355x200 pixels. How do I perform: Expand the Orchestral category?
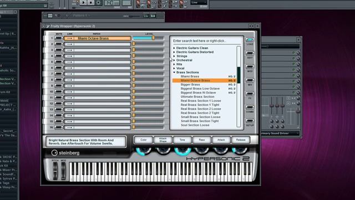point(174,61)
